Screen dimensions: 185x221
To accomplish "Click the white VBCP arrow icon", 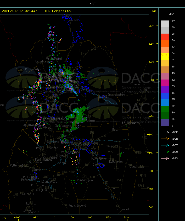I will (165, 132).
